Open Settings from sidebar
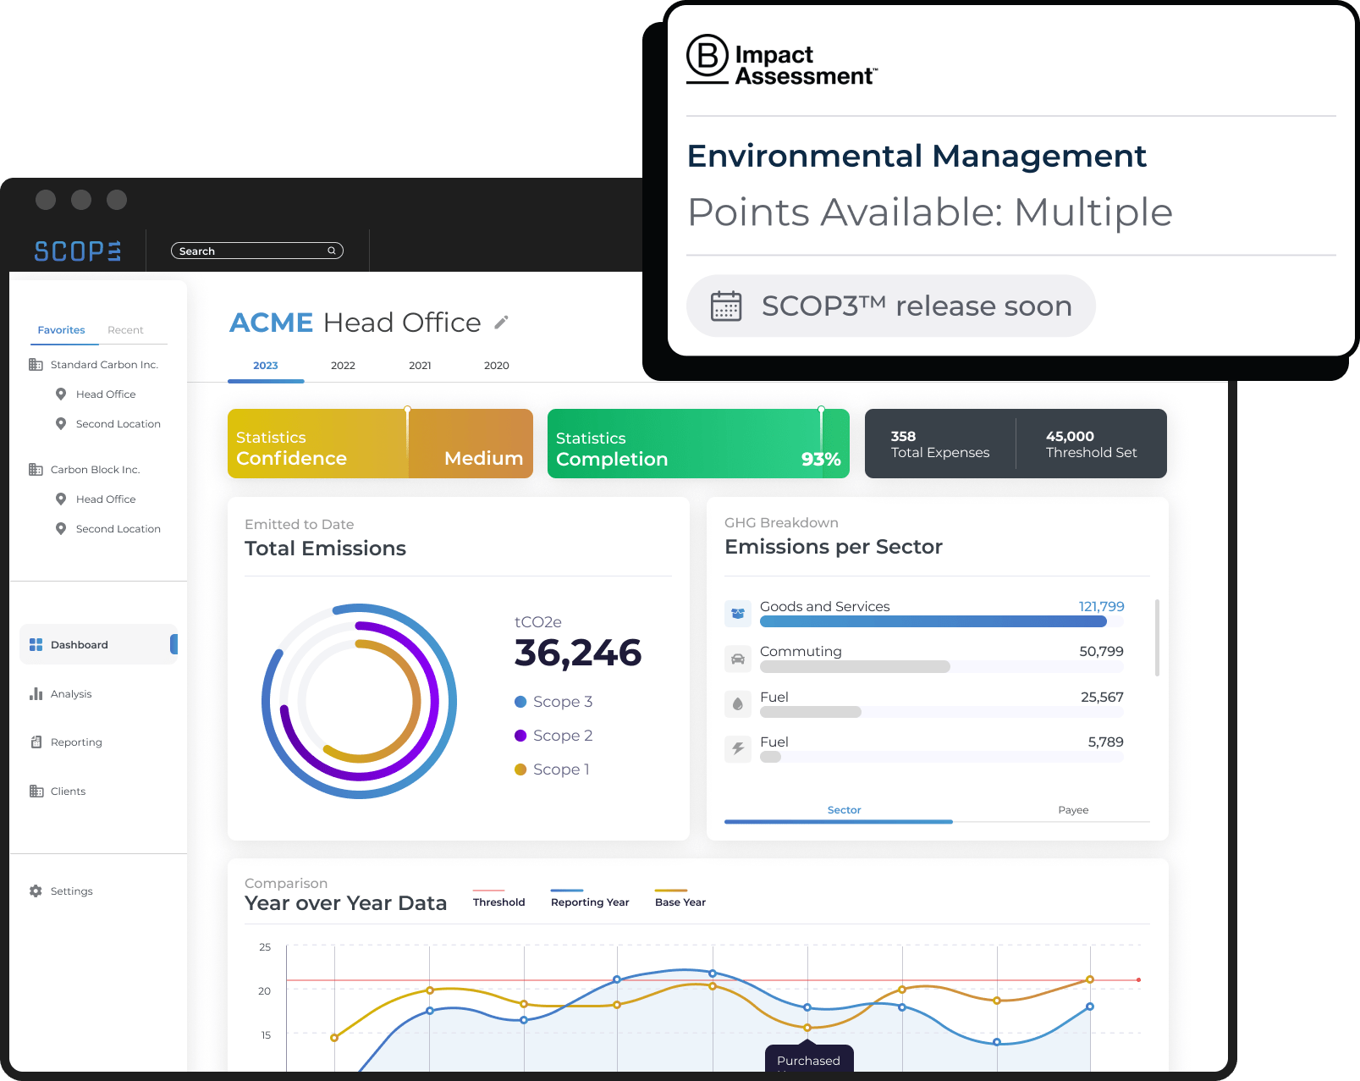Viewport: 1360px width, 1081px height. pyautogui.click(x=72, y=891)
